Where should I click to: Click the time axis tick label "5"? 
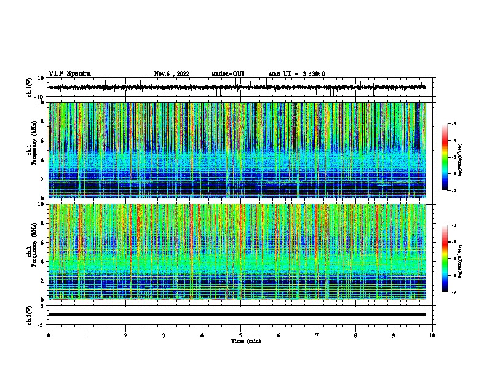(x=240, y=335)
